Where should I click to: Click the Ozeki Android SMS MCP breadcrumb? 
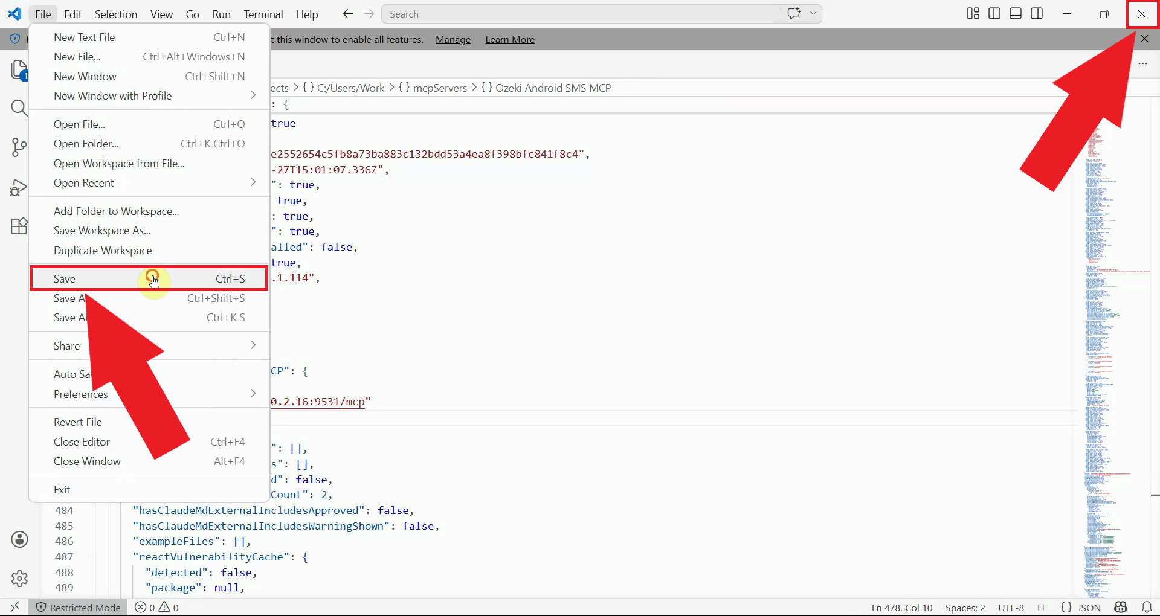(546, 88)
